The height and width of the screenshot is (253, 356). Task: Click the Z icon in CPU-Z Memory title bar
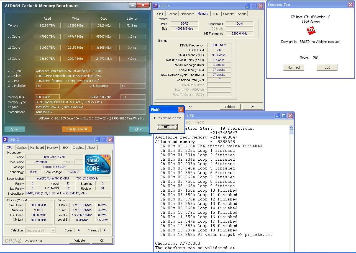tap(156, 6)
